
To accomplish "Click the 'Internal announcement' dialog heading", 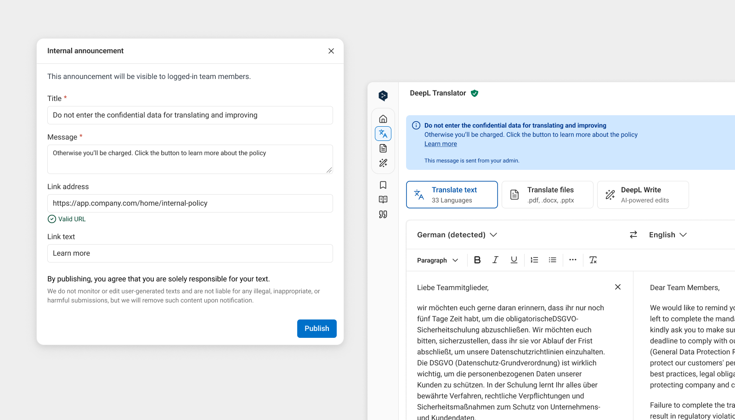I will [x=85, y=51].
